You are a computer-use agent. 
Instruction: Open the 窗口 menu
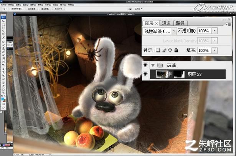coord(63,5)
